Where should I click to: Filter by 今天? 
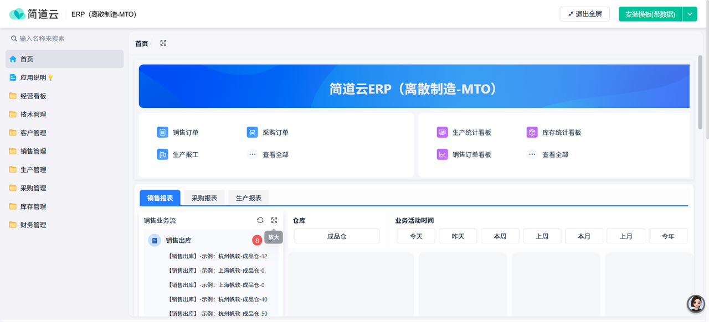(416, 236)
